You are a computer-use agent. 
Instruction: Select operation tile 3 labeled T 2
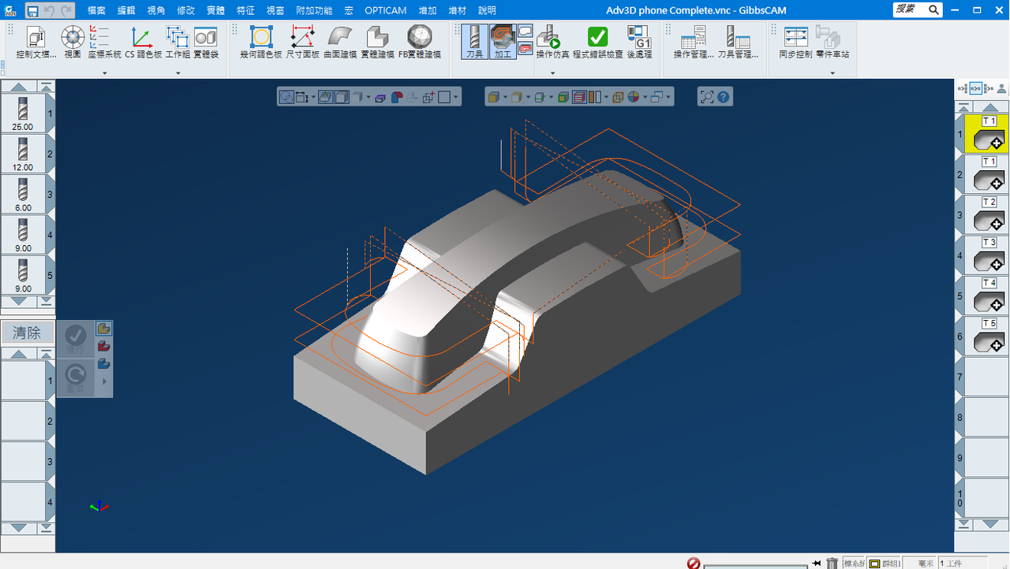[988, 214]
